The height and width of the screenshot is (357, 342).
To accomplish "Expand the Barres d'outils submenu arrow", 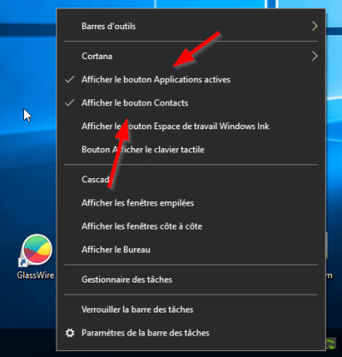I will pyautogui.click(x=315, y=26).
